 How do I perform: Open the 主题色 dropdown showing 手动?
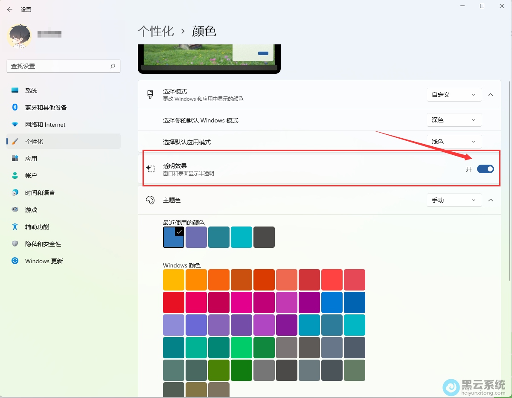454,200
